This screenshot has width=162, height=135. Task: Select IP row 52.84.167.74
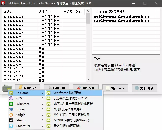click(x=44, y=65)
